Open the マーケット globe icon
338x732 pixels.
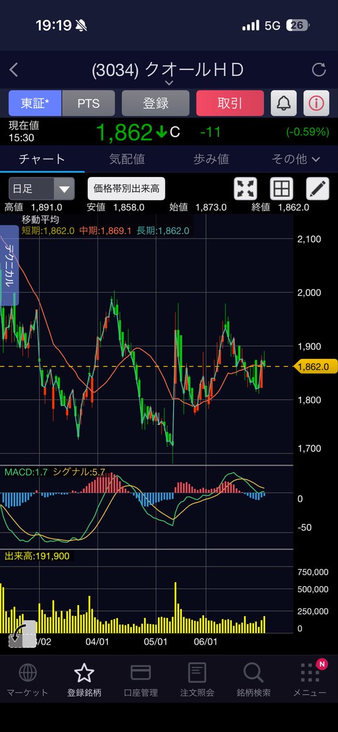click(x=27, y=673)
